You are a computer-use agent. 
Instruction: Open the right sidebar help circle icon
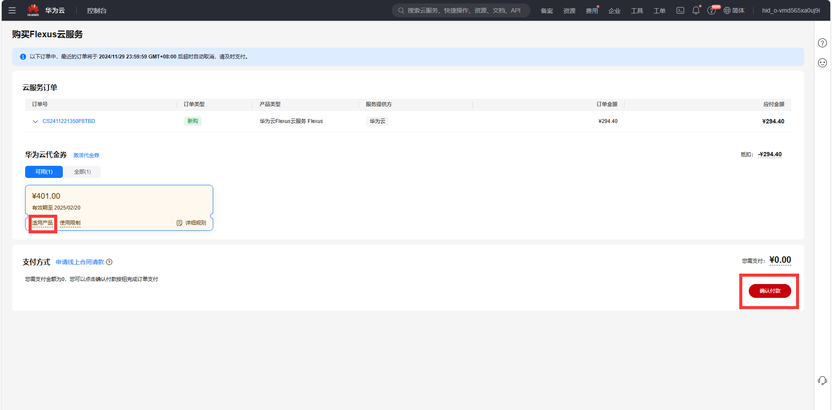822,43
